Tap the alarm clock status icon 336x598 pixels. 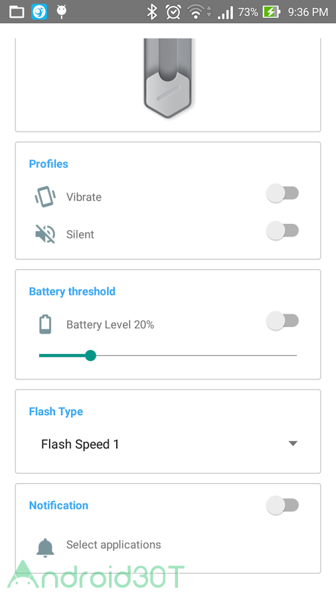tap(173, 12)
